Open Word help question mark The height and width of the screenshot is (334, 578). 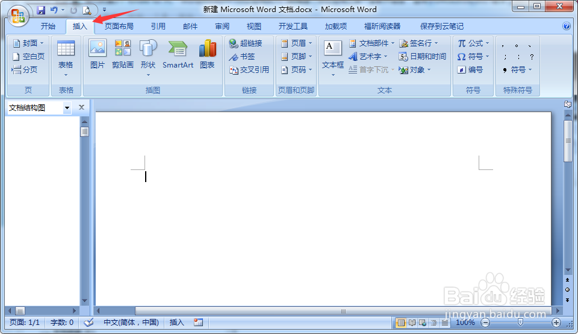pos(567,26)
